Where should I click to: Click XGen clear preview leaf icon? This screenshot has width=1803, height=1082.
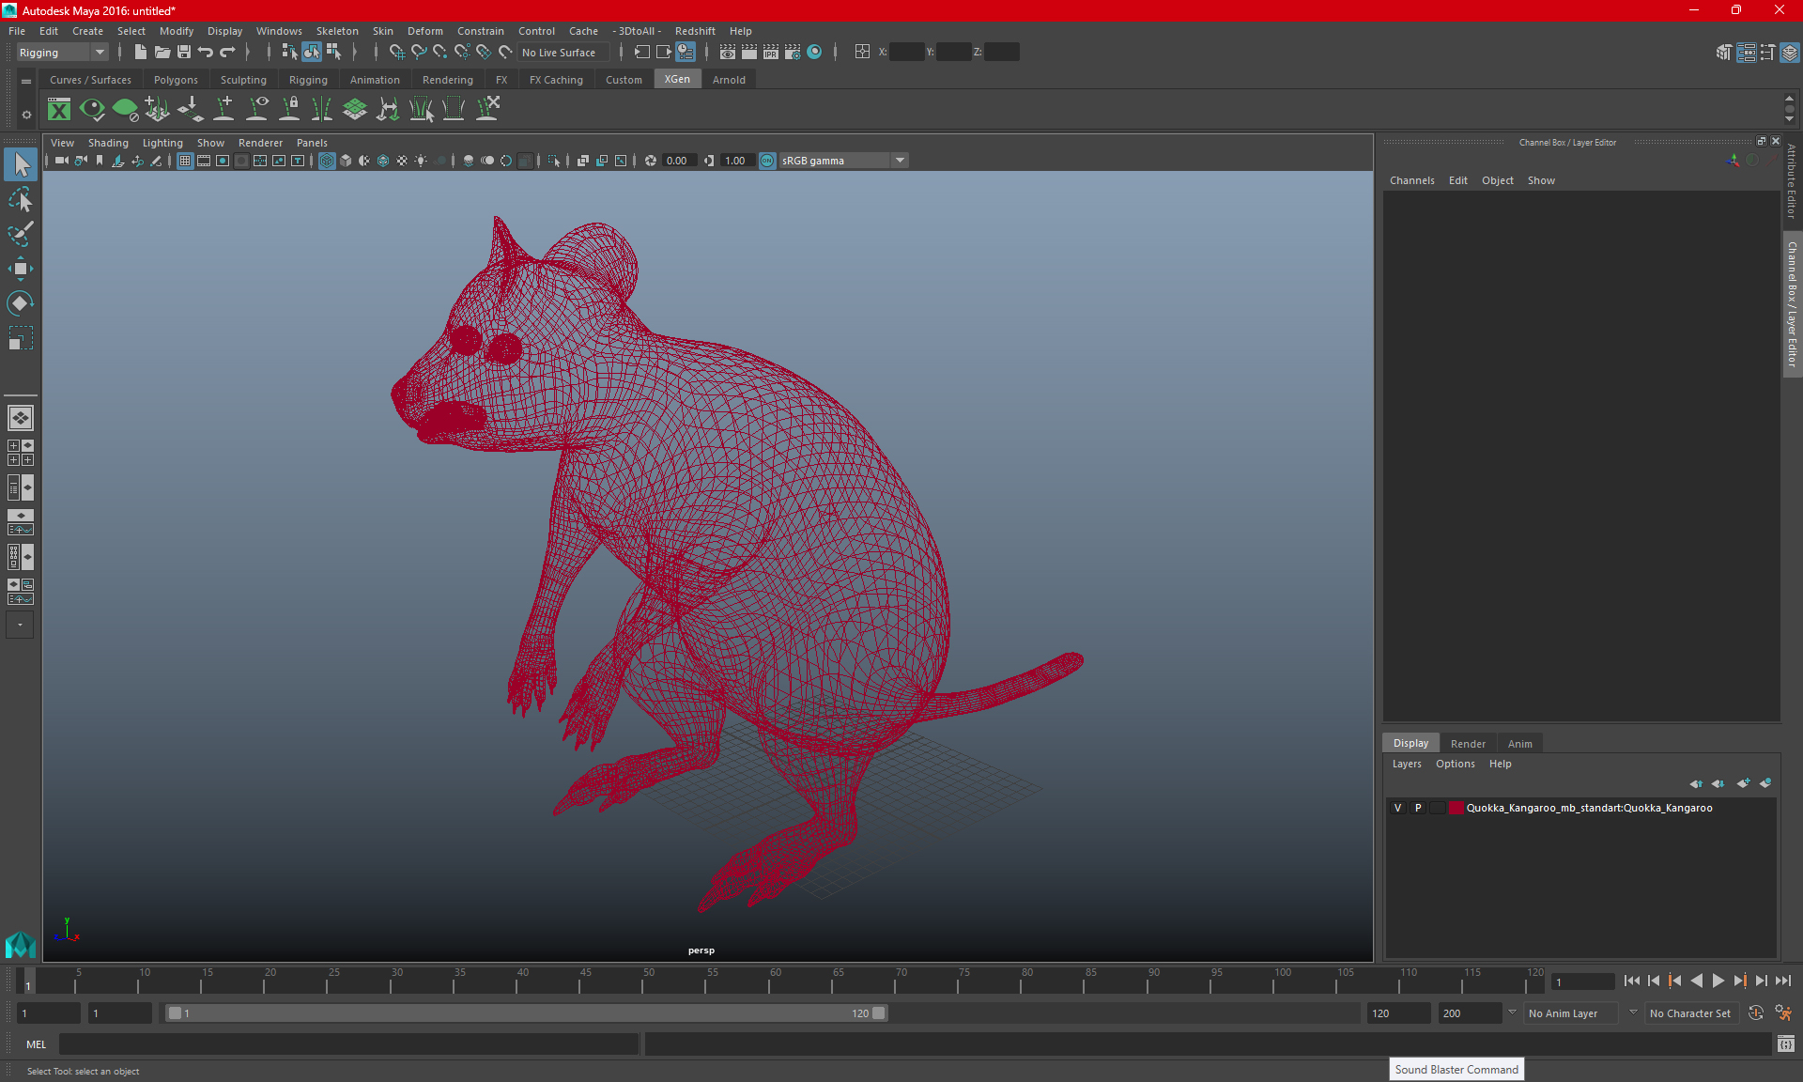(x=125, y=110)
